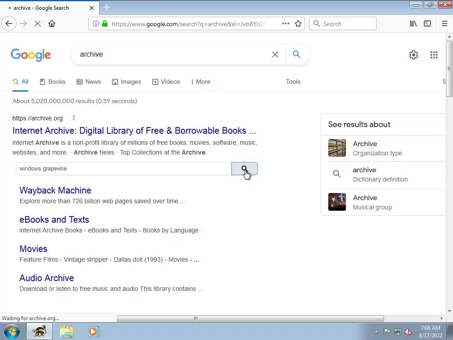Open the Audio Archive link

(46, 278)
